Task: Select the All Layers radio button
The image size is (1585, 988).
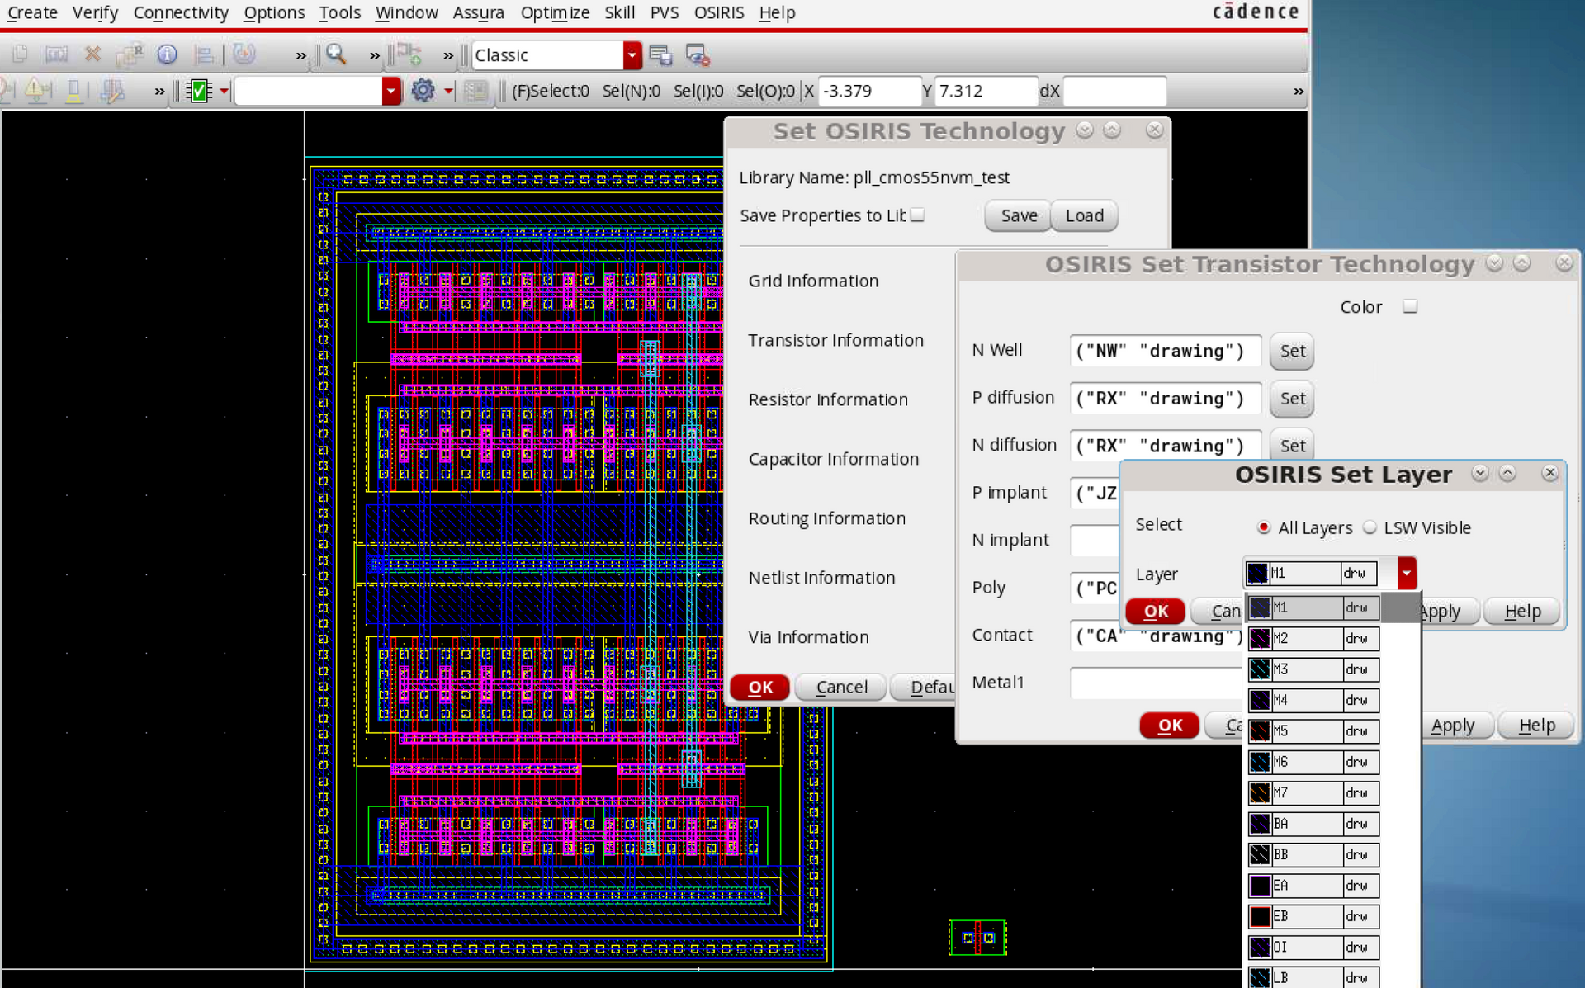Action: pyautogui.click(x=1263, y=527)
